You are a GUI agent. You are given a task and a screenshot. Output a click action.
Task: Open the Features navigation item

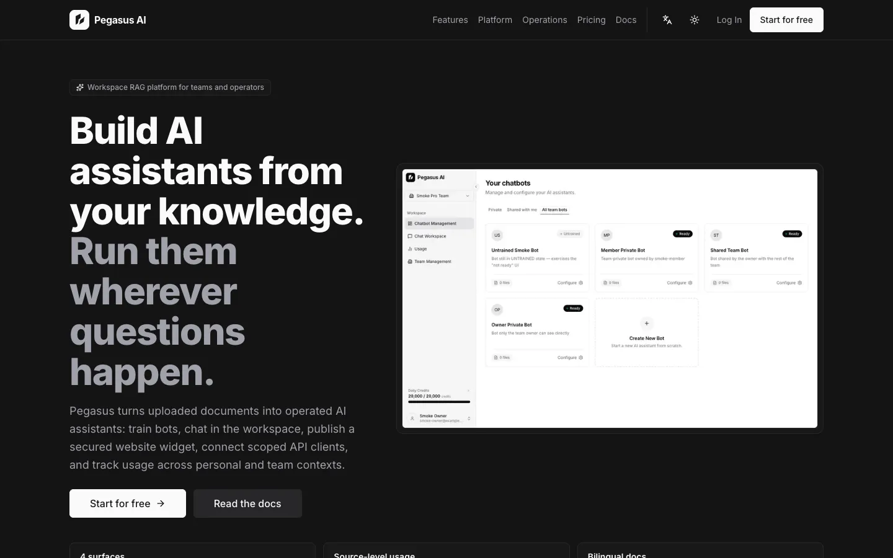(450, 20)
